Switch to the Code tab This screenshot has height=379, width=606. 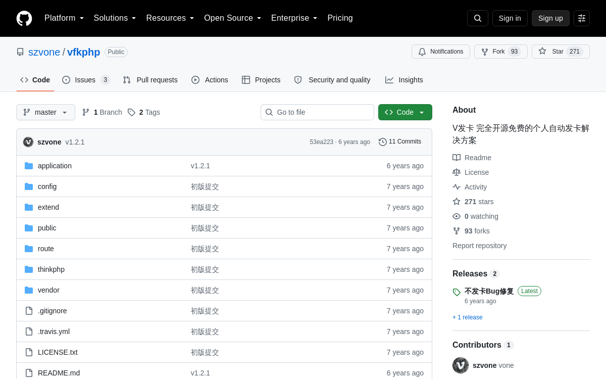[x=35, y=80]
